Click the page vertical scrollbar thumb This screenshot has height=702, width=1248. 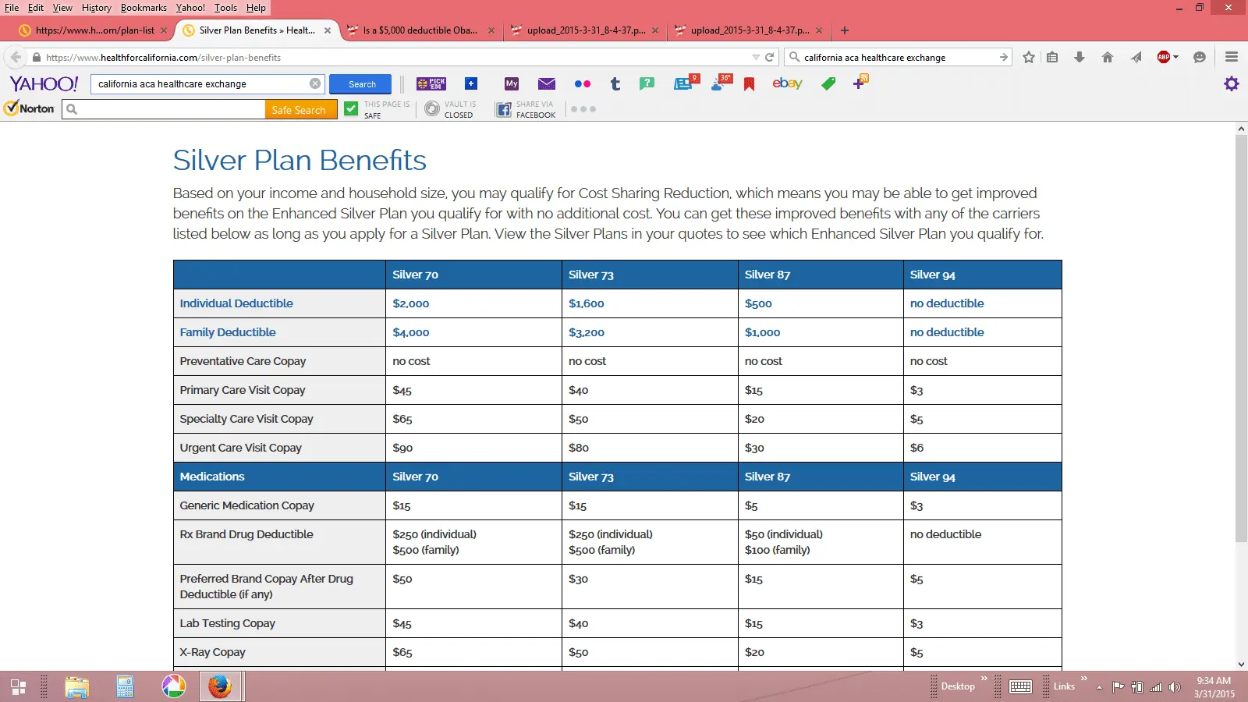[1241, 335]
